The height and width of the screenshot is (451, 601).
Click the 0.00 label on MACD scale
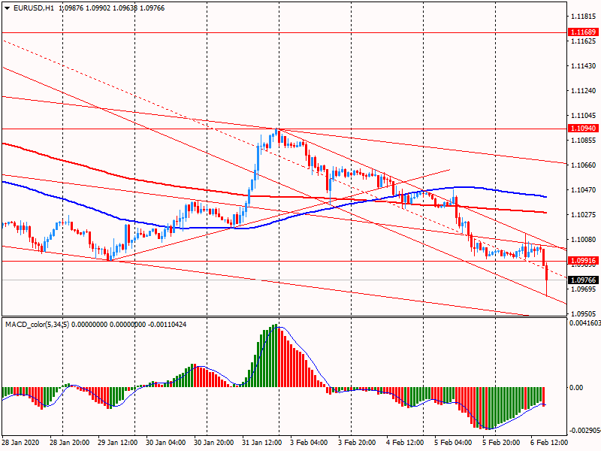pos(576,388)
